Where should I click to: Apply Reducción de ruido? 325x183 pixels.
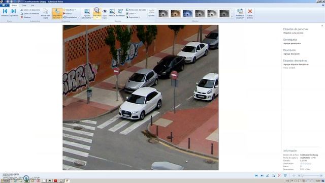136,10
